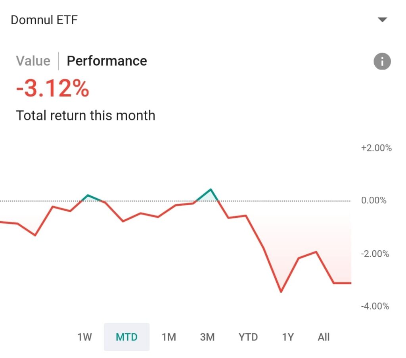Show the 1W time range

pyautogui.click(x=84, y=337)
